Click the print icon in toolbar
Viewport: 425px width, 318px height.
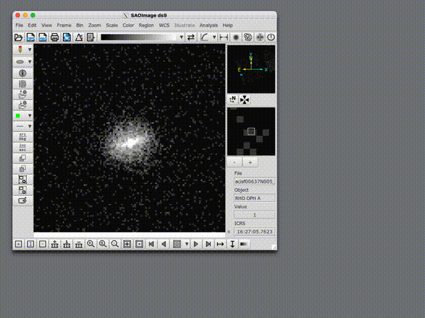click(x=54, y=37)
